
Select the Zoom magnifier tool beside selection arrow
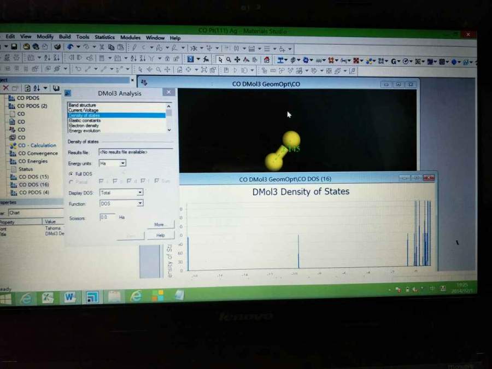pyautogui.click(x=229, y=60)
